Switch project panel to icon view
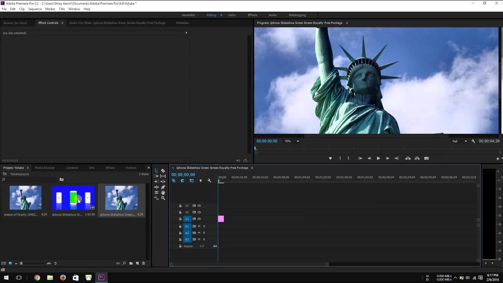This screenshot has height=283, width=503. 10,263
